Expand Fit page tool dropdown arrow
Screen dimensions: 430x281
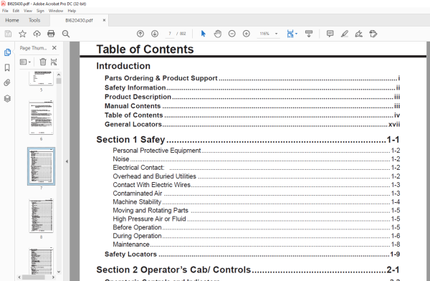click(297, 34)
